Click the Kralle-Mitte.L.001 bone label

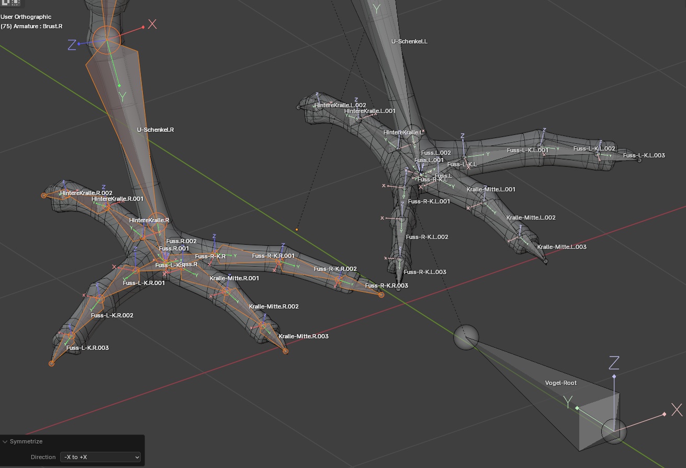pos(491,189)
